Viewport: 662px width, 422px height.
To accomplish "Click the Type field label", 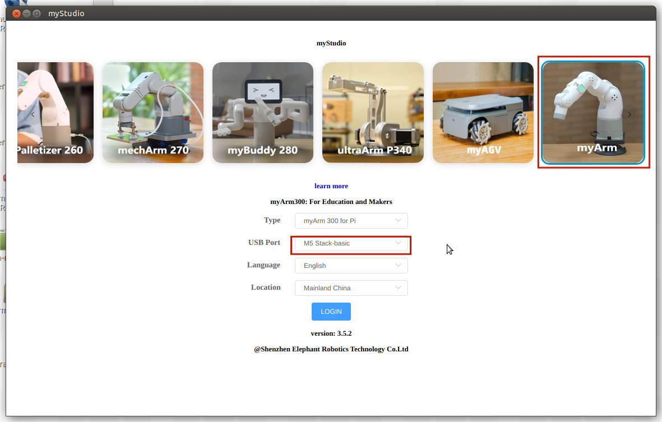I will [x=272, y=220].
